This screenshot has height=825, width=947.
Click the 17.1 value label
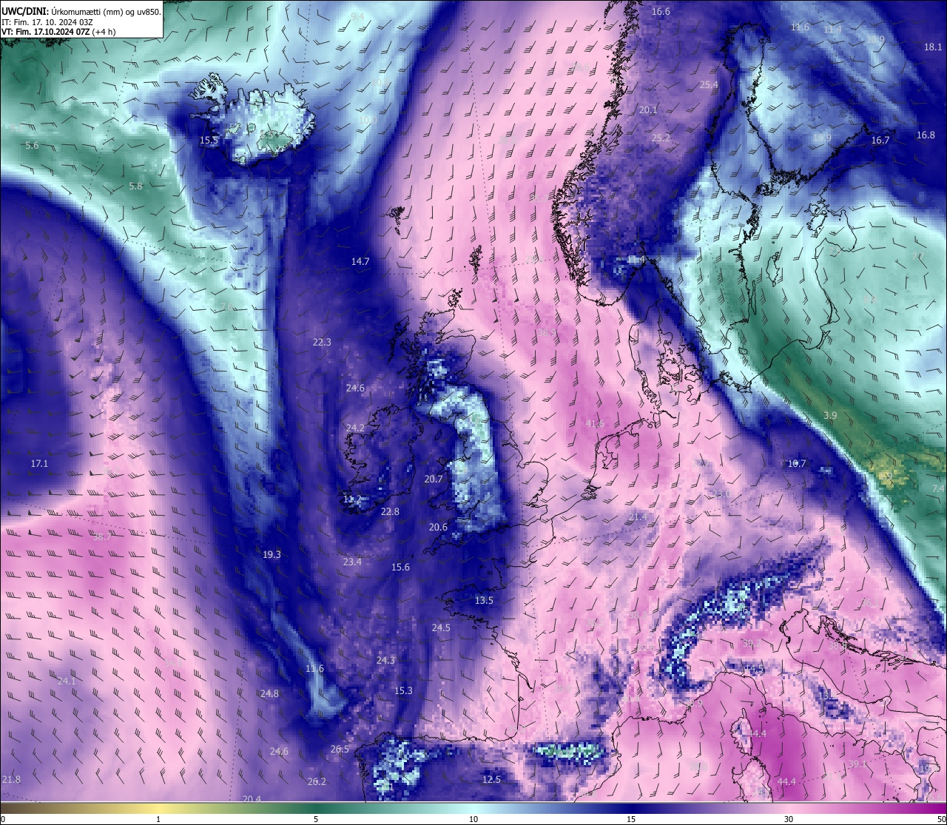pos(39,463)
